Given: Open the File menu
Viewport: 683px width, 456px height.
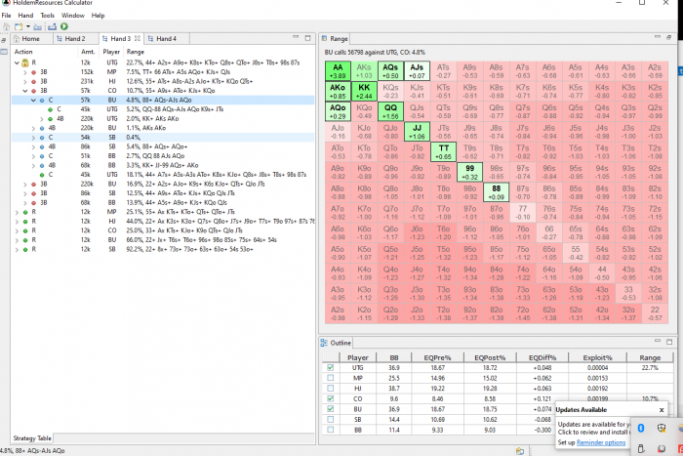Looking at the screenshot, I should [x=6, y=16].
